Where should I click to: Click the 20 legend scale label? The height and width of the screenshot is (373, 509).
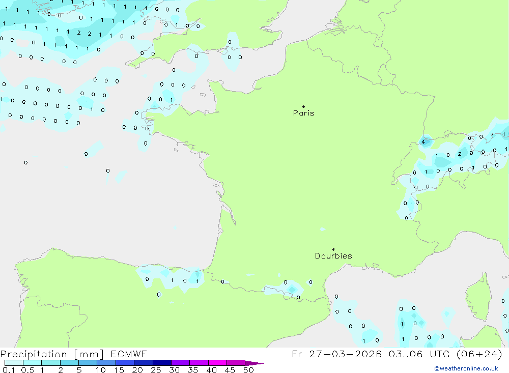137,370
